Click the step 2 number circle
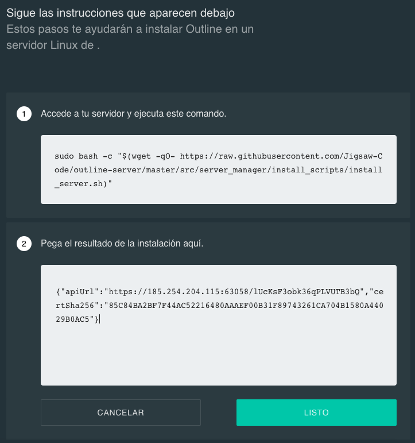 (x=24, y=244)
